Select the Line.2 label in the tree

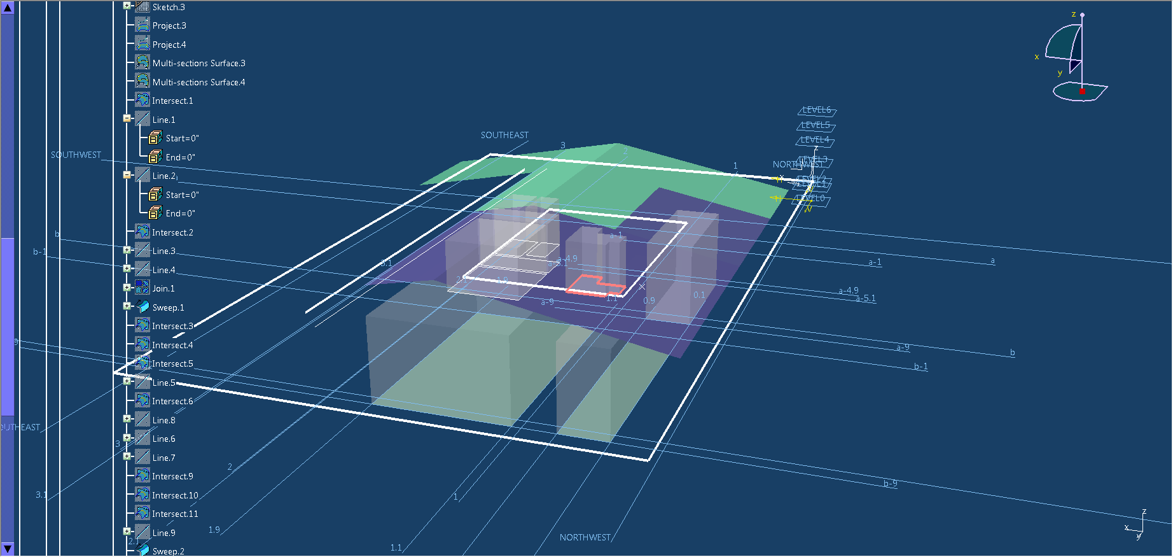click(163, 176)
